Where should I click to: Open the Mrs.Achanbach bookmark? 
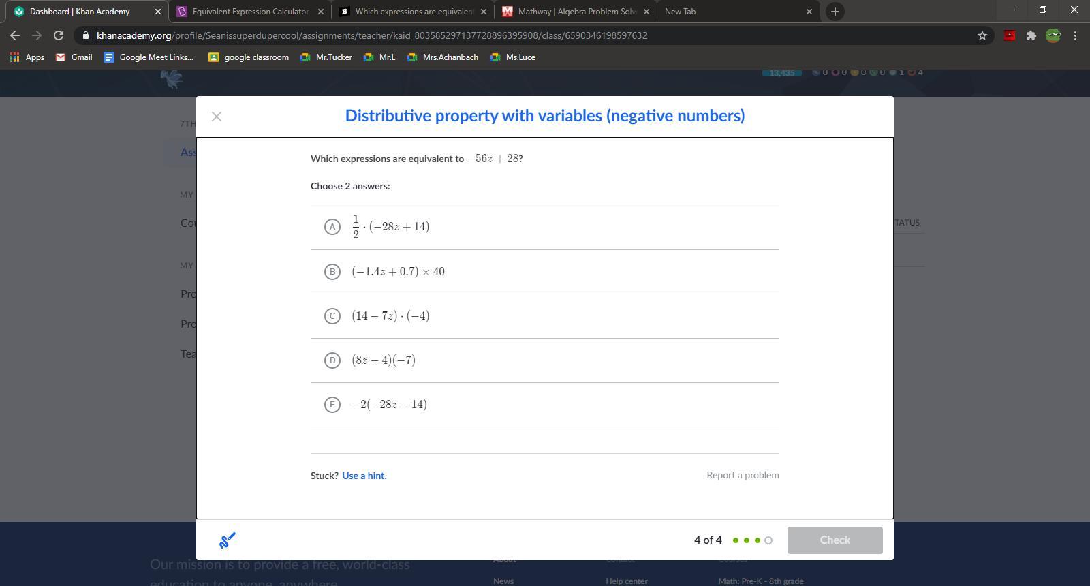[x=443, y=57]
